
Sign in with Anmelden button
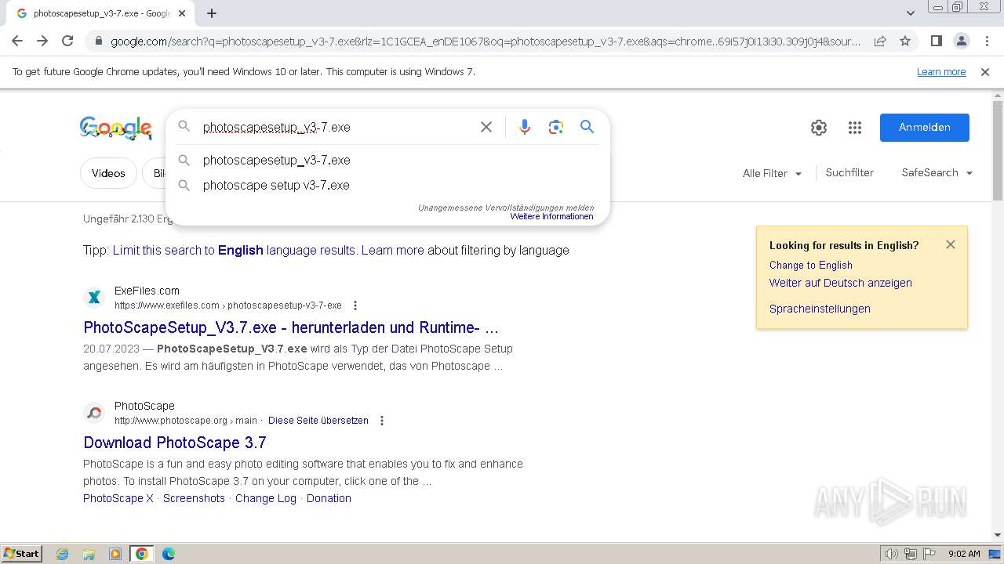point(925,128)
